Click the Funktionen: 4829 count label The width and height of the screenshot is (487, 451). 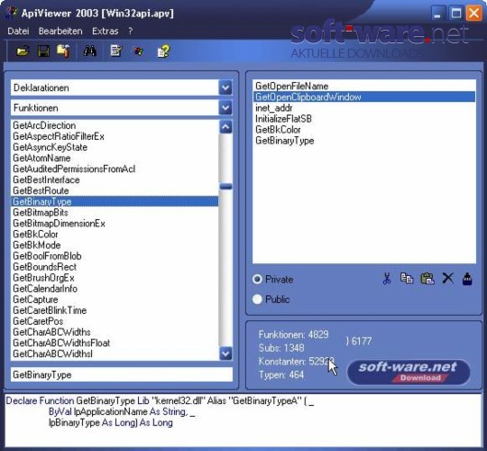point(293,335)
